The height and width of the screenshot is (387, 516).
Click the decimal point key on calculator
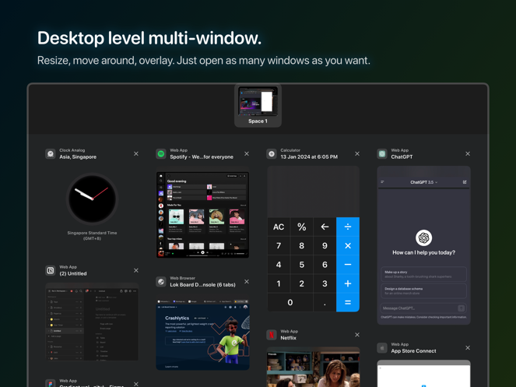pyautogui.click(x=325, y=302)
